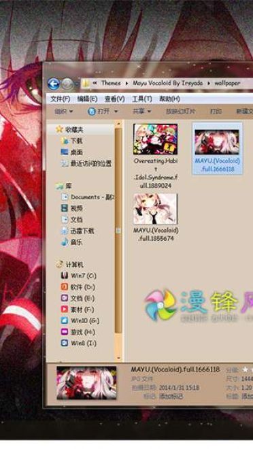This screenshot has width=253, height=449.
Task: Open the dropdown arrow next to 打开
Action: click(x=116, y=112)
